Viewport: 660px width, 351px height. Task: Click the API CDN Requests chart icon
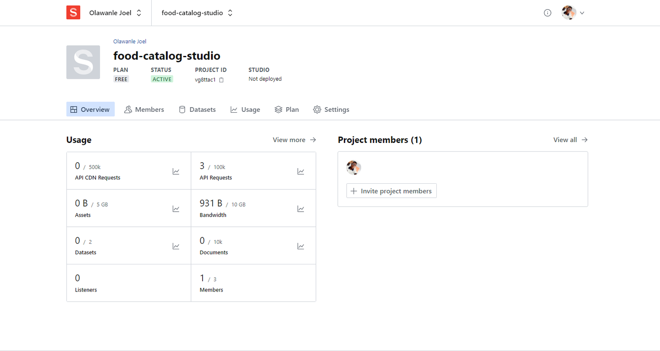176,171
